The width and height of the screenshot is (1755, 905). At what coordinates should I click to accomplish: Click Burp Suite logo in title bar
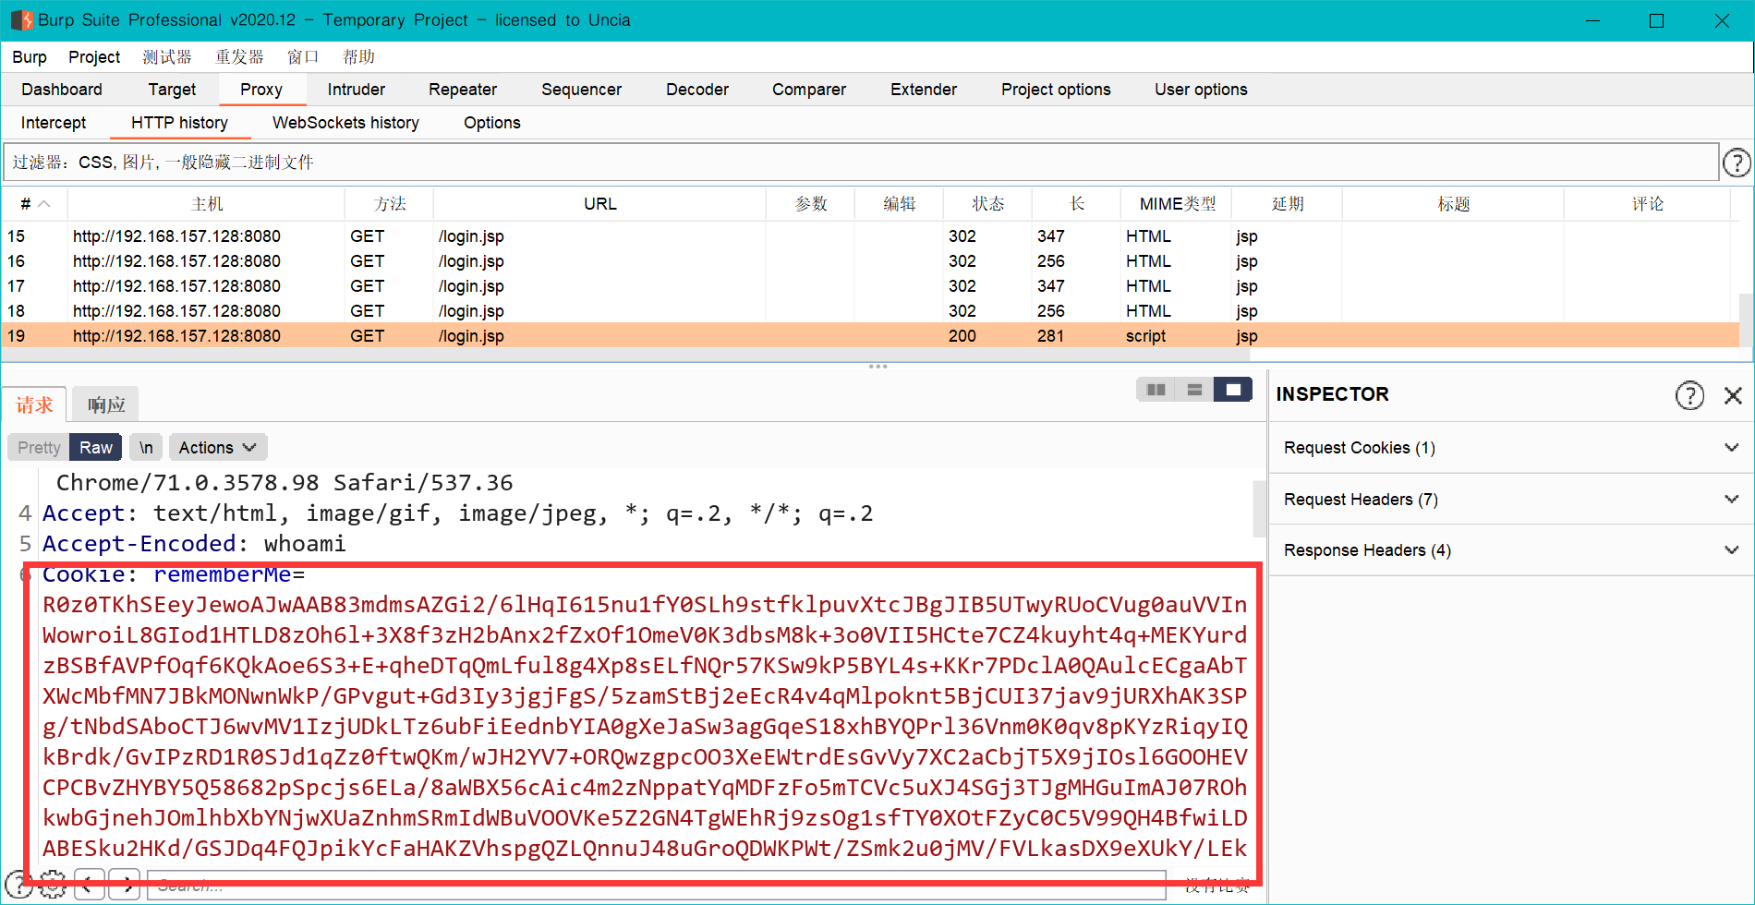(21, 20)
